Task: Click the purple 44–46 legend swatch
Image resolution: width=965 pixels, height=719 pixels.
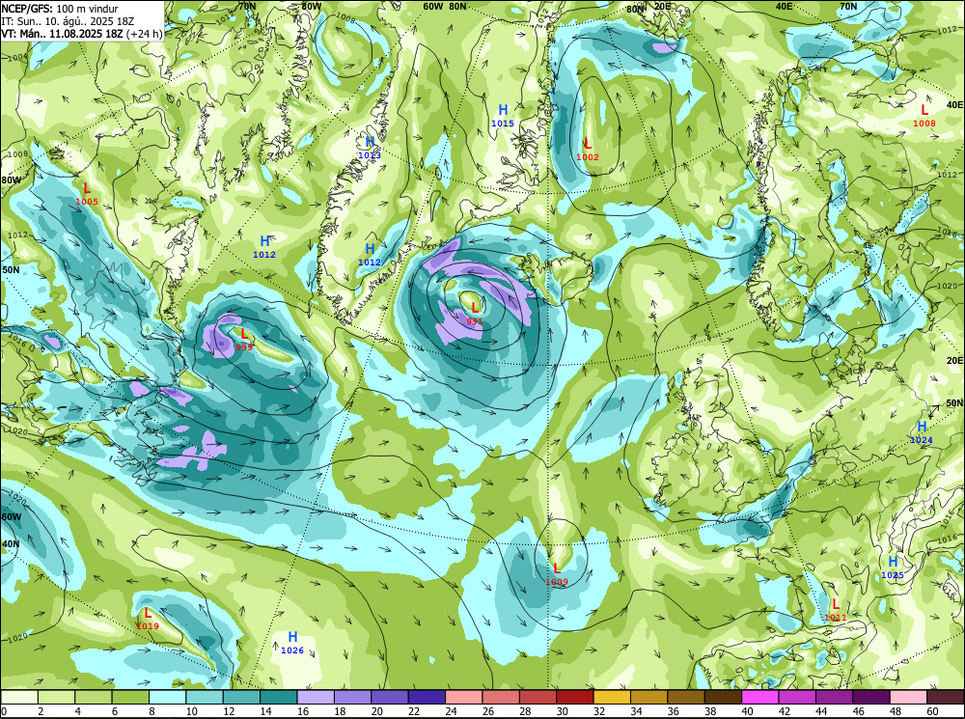Action: 834,697
